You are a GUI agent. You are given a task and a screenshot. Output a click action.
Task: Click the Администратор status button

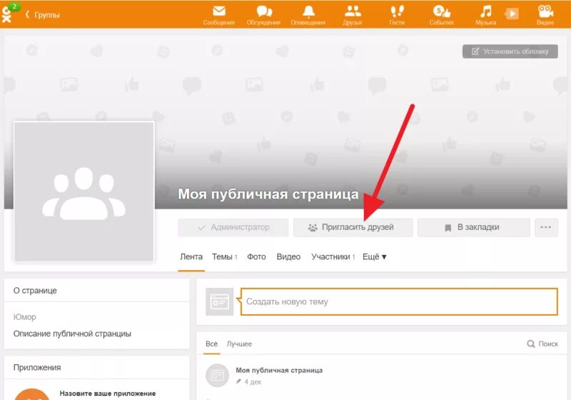[233, 227]
